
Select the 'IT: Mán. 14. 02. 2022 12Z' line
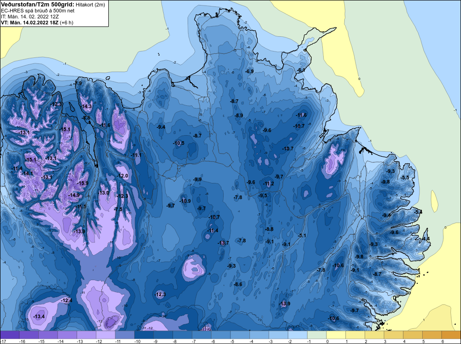[x=30, y=17]
